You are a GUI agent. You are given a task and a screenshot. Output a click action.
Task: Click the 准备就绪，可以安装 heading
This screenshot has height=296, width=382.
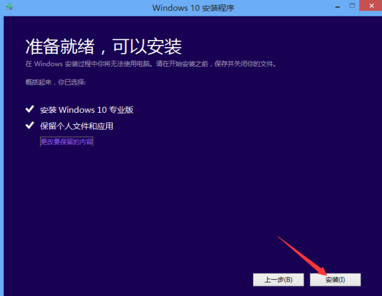[x=103, y=46]
